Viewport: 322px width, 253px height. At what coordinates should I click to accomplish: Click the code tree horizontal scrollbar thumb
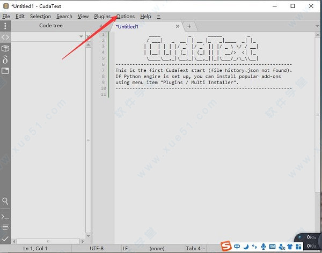point(48,242)
